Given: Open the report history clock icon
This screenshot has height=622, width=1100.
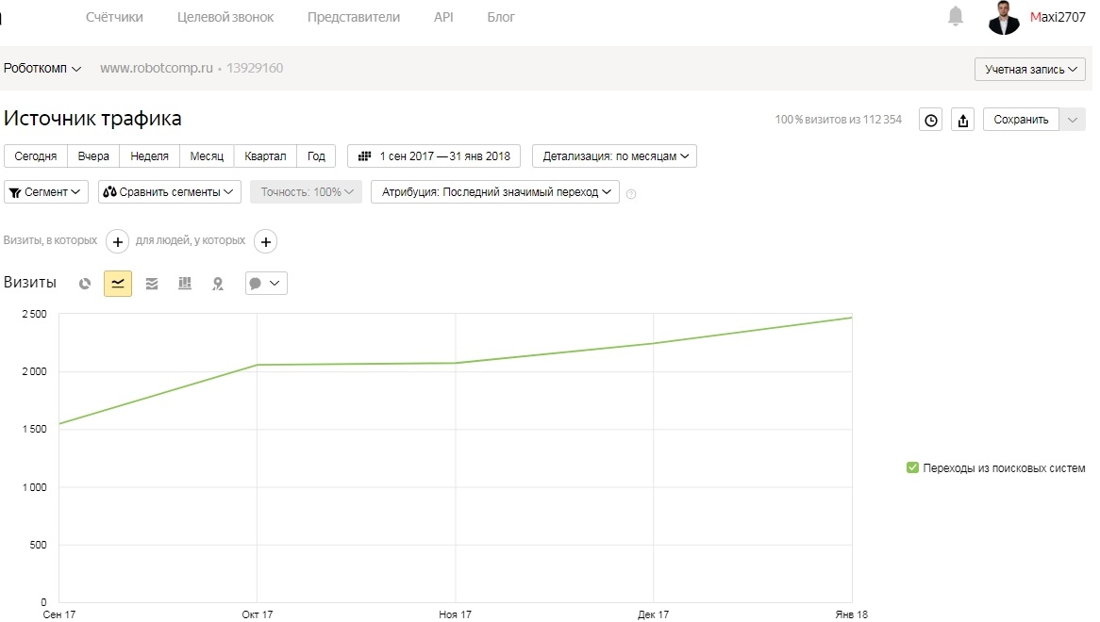Looking at the screenshot, I should (x=930, y=120).
